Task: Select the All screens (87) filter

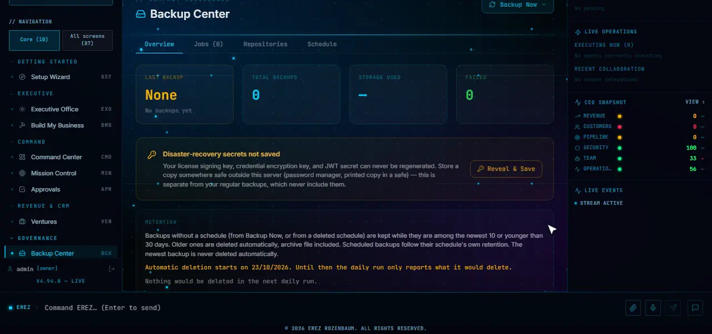Action: tap(87, 40)
